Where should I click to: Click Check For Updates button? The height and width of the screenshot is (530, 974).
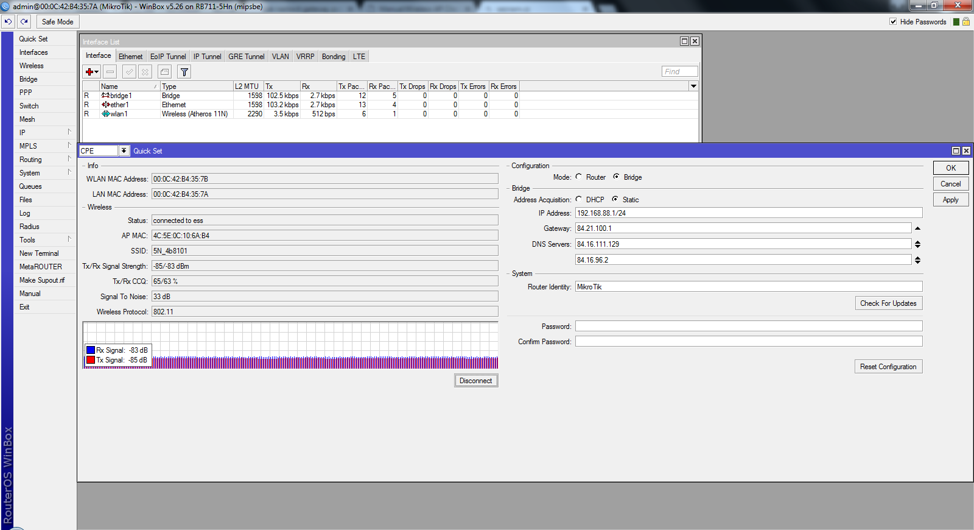coord(888,303)
